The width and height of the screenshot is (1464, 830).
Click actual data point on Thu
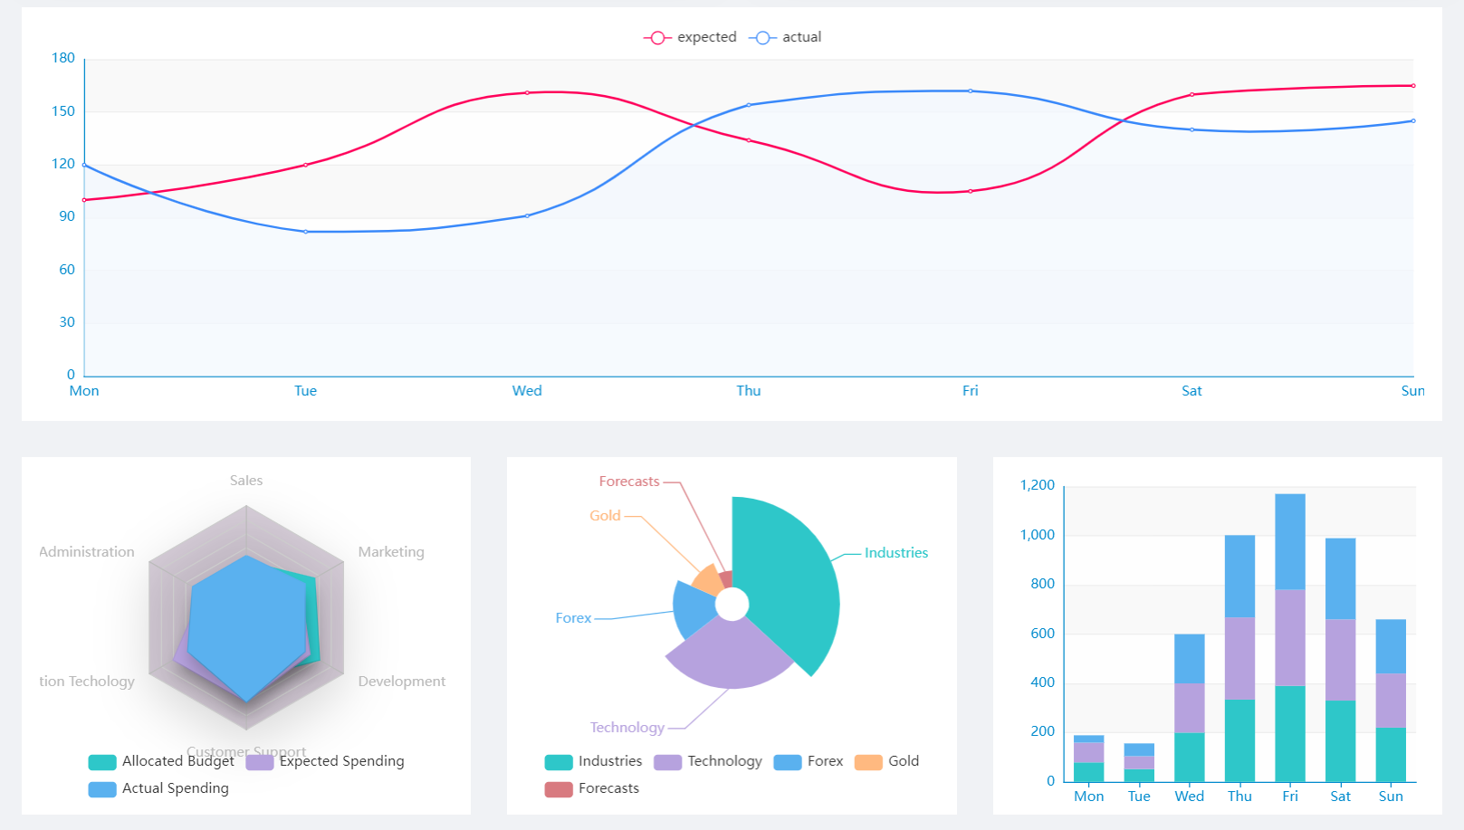pos(749,105)
